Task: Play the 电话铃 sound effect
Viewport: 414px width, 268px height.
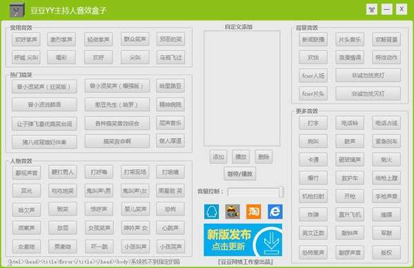Action: [350, 123]
